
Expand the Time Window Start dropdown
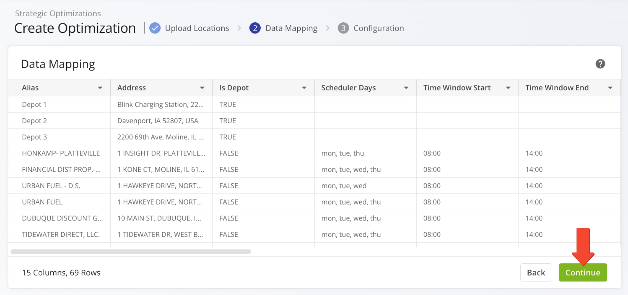[508, 88]
